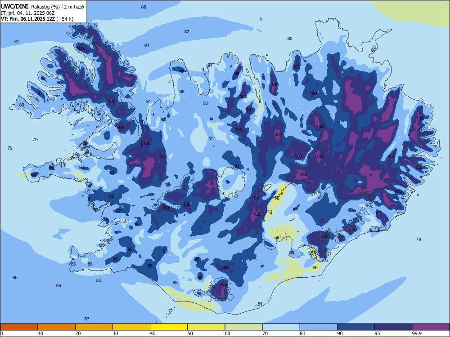Click the map value '59' in the south-east
The width and height of the screenshot is (450, 337).
(x=277, y=238)
